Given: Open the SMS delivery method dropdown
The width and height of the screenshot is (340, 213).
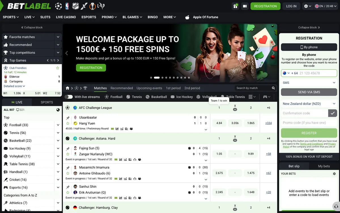Looking at the screenshot, I should click(309, 83).
